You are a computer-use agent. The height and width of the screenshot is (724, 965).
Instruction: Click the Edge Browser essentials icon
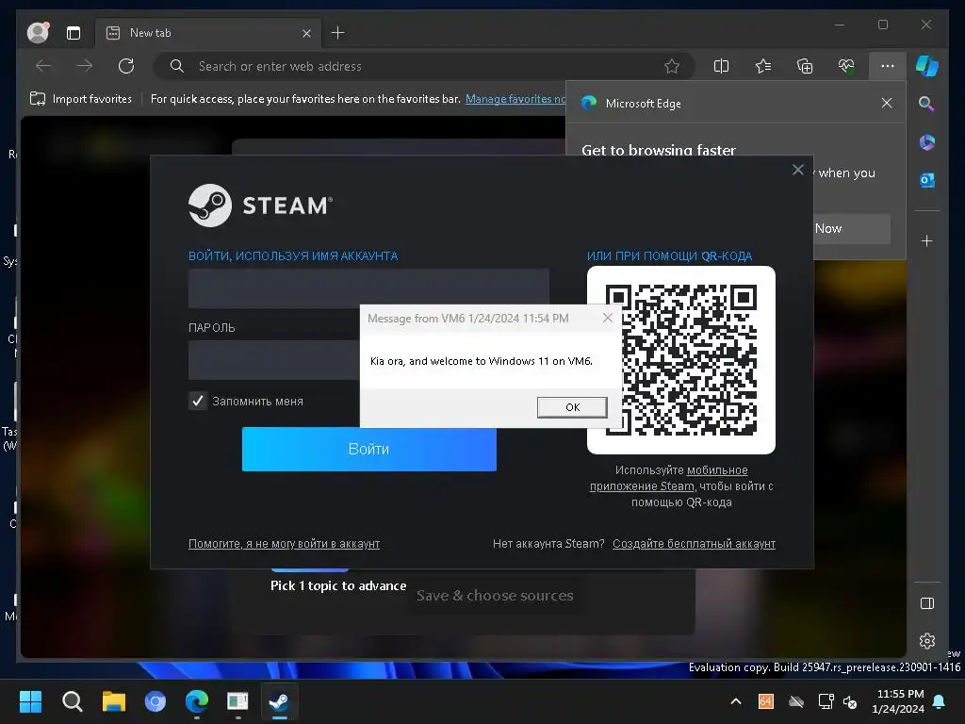point(845,66)
